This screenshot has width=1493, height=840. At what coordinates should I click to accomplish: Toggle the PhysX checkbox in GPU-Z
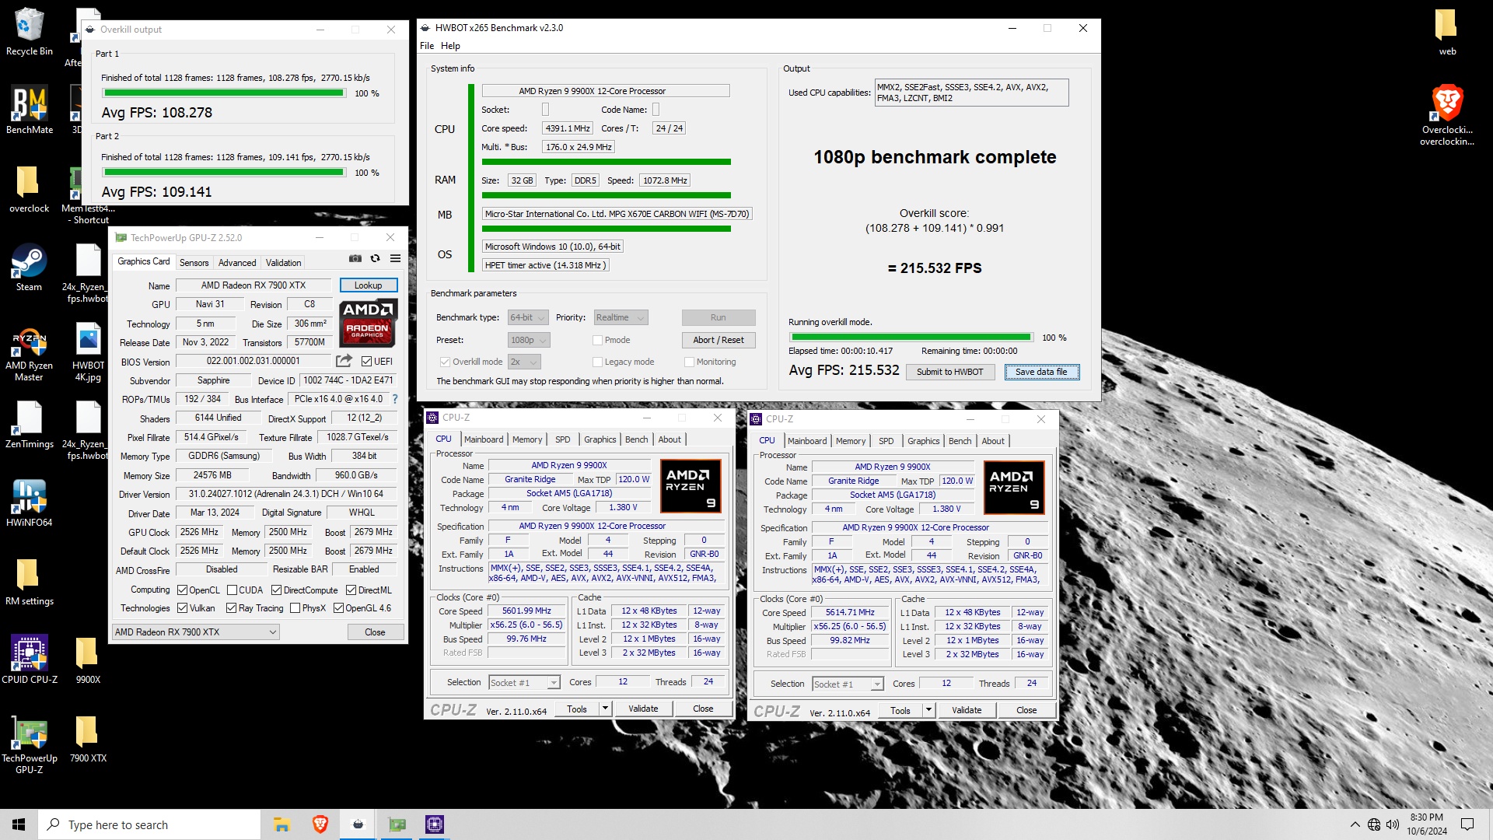[295, 608]
